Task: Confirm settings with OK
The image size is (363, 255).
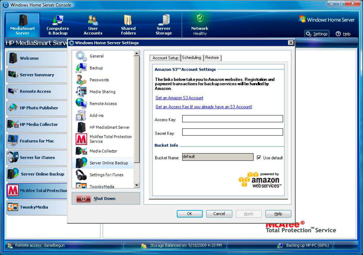Action: [190, 214]
